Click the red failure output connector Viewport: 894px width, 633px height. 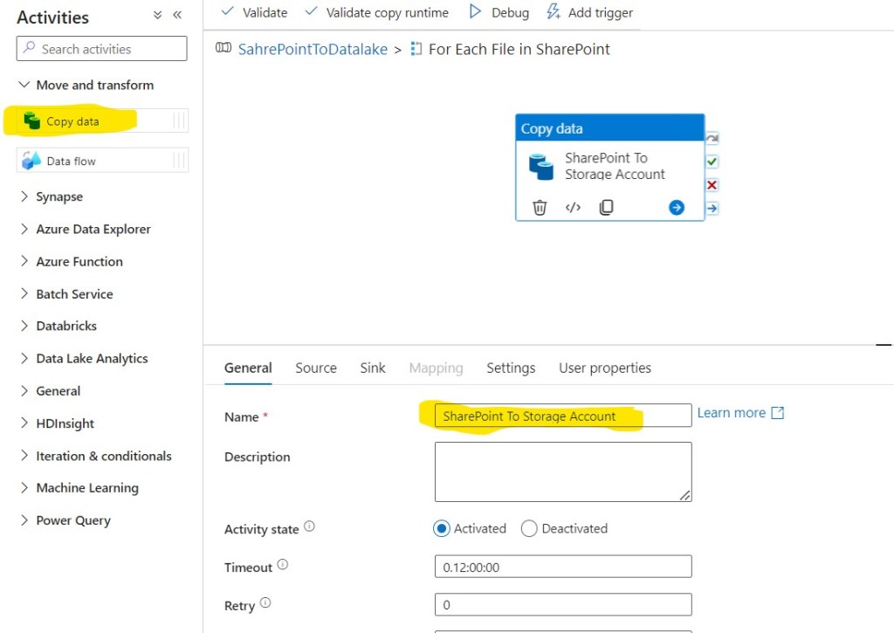(712, 185)
